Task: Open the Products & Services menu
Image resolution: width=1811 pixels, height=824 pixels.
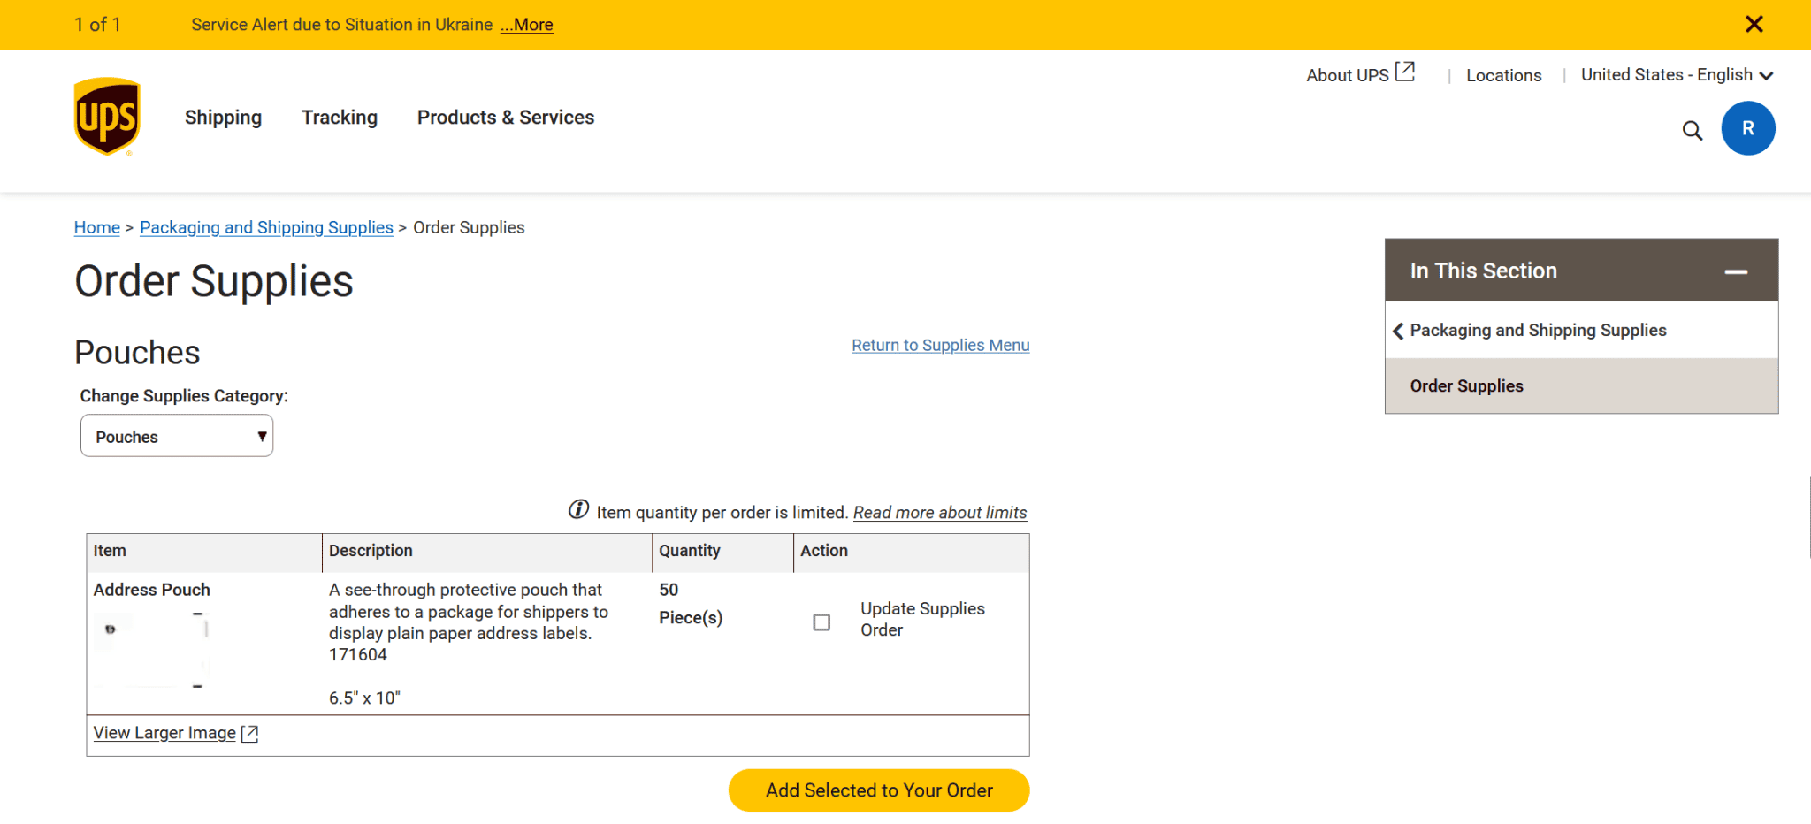Action: 505,117
